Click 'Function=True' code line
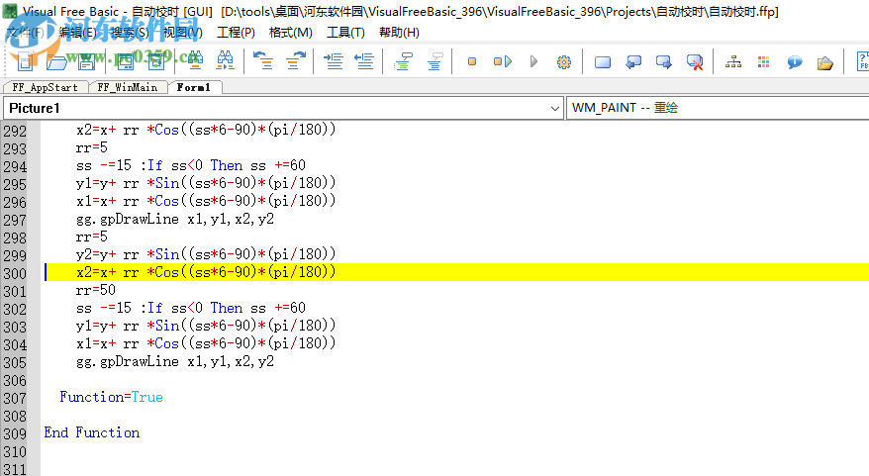 pos(112,397)
